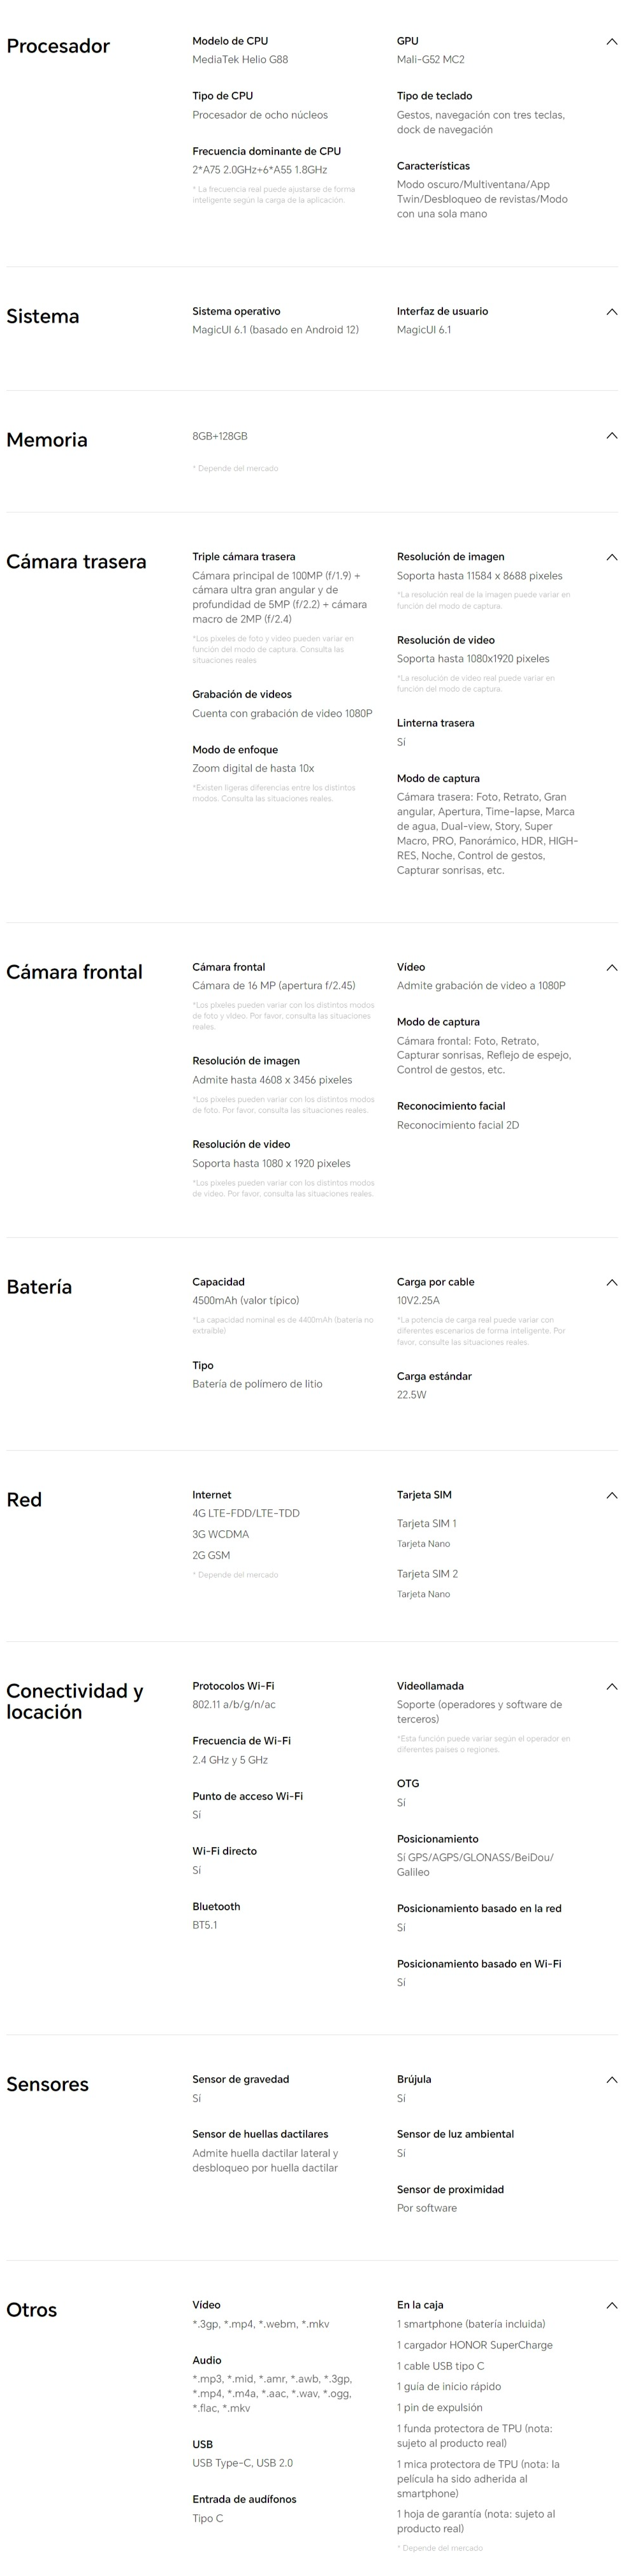Viewport: 631px width, 2573px height.
Task: Click the Procesador section heading
Action: click(x=58, y=46)
